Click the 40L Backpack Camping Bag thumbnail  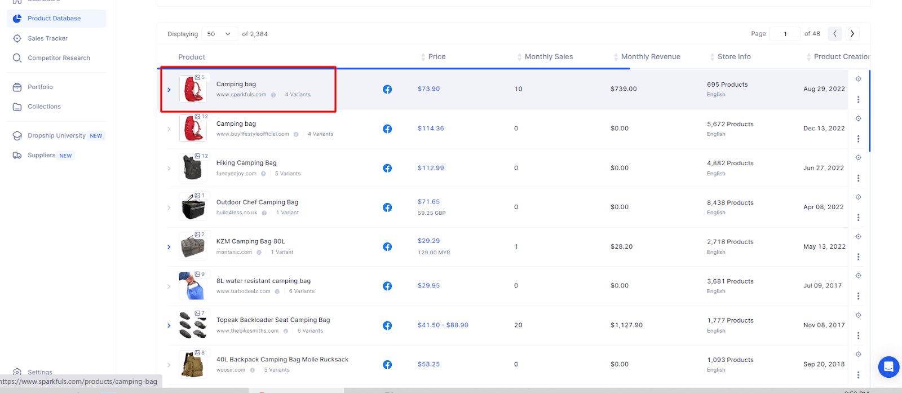[192, 364]
